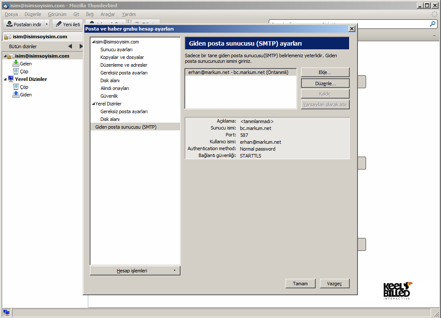
Task: Click the Düzenle... SMTP button
Action: click(x=325, y=83)
